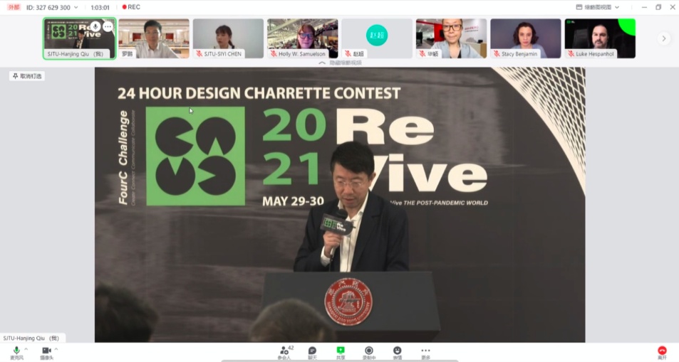Mute the microphone in the bottom toolbar
Image resolution: width=679 pixels, height=362 pixels.
tap(16, 351)
